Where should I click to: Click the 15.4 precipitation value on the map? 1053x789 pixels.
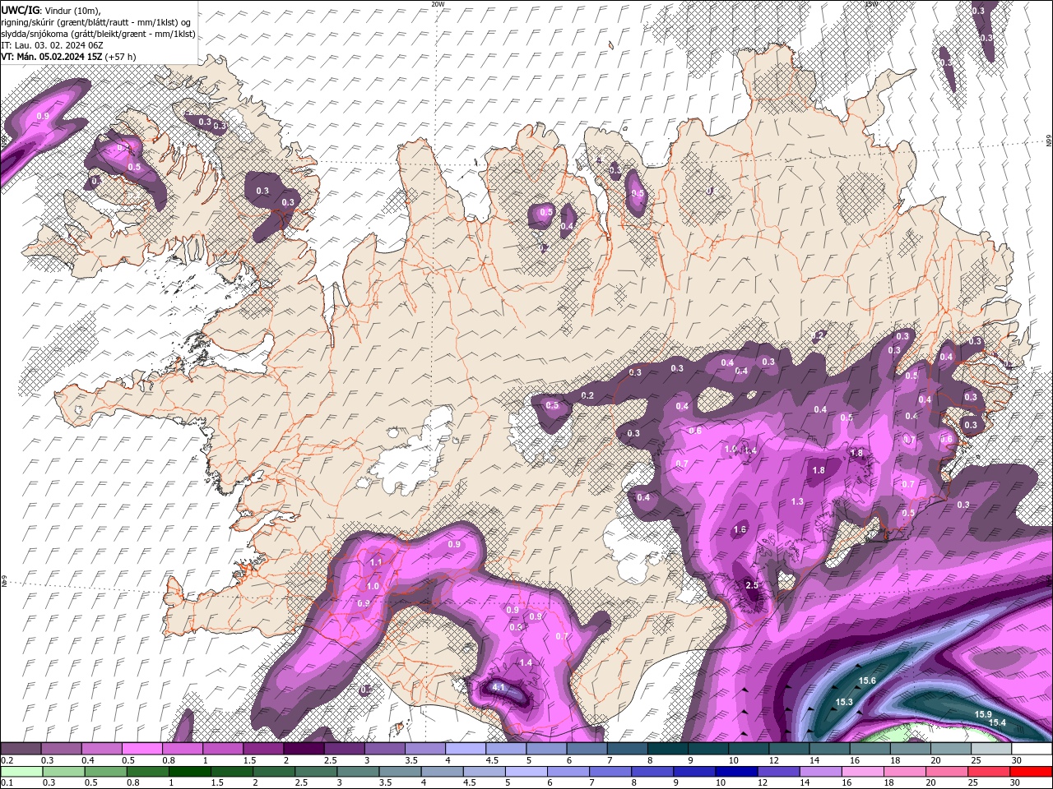coord(997,722)
